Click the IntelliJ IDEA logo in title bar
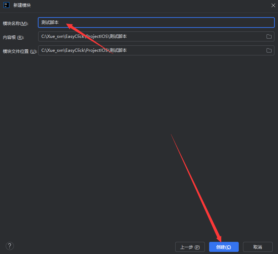 coord(6,6)
